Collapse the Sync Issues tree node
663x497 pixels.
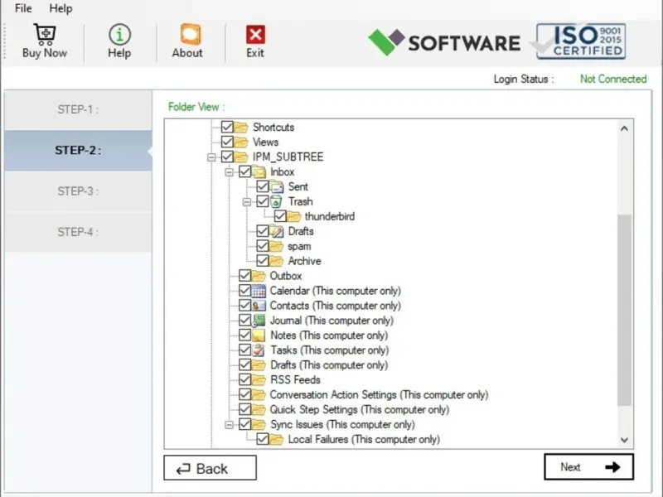230,425
